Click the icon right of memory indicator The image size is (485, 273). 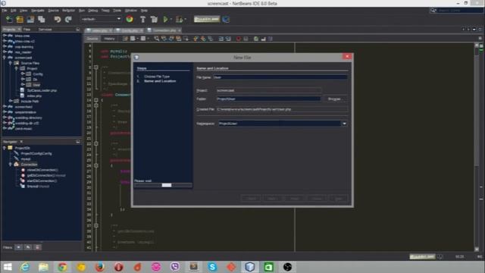[226, 19]
